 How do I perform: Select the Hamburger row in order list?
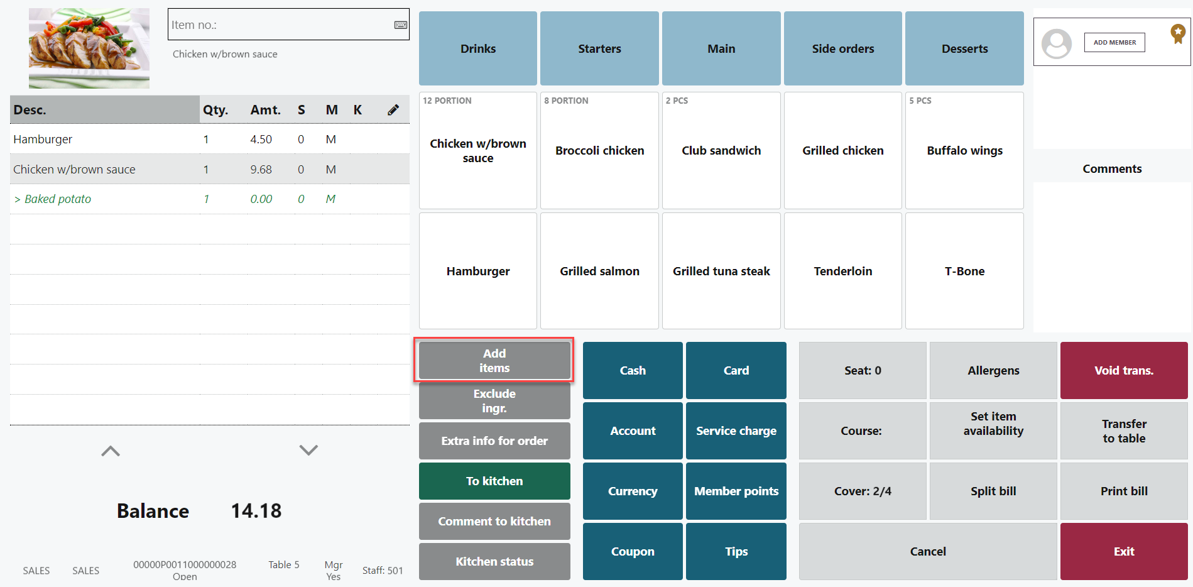click(x=43, y=140)
